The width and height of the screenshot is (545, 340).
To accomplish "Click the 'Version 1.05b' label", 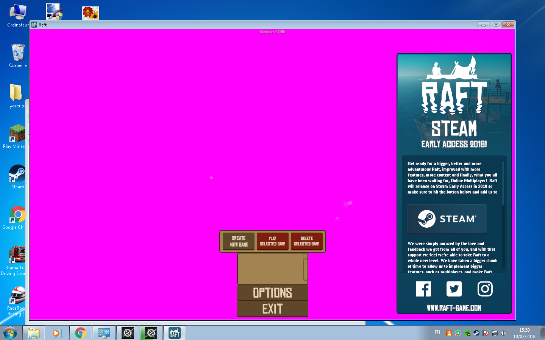I will click(x=272, y=32).
